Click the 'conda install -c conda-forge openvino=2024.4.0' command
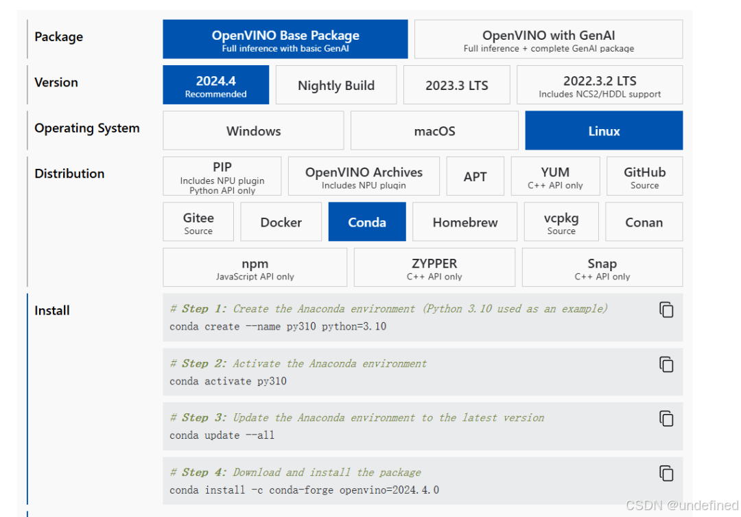Image resolution: width=741 pixels, height=517 pixels. point(305,490)
